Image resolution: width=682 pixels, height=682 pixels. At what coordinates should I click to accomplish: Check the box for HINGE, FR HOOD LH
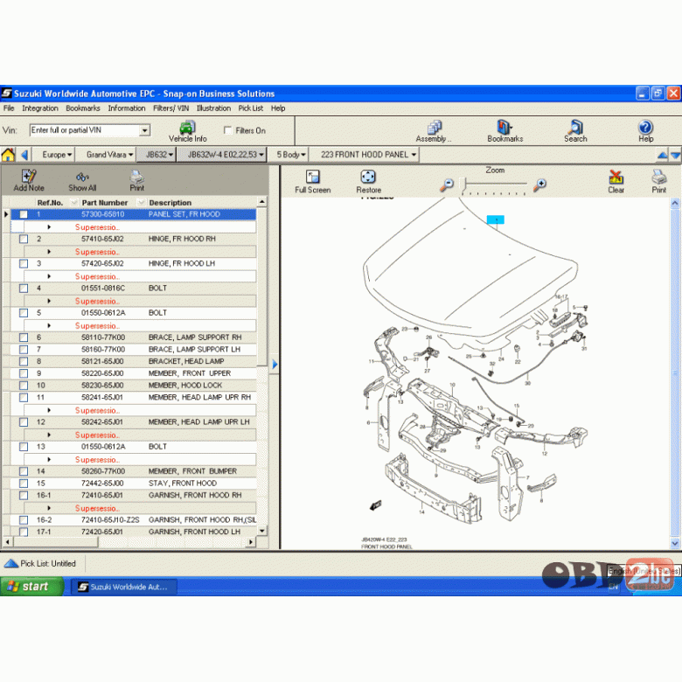[24, 264]
